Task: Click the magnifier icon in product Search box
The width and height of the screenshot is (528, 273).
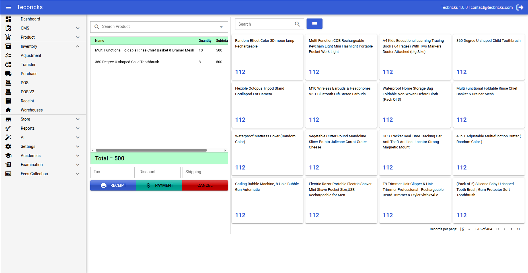Action: (297, 24)
